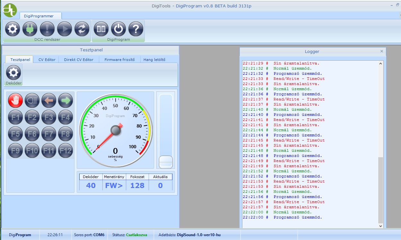Click log line 22:21:29 Sín áramtalanítva
Screen dimensions: 401x240
coord(281,63)
